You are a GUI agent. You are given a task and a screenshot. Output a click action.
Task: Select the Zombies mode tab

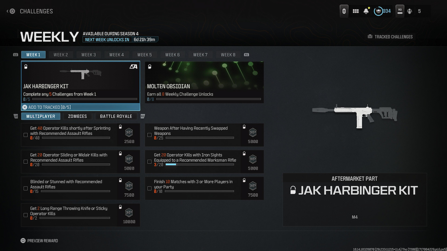pos(77,116)
